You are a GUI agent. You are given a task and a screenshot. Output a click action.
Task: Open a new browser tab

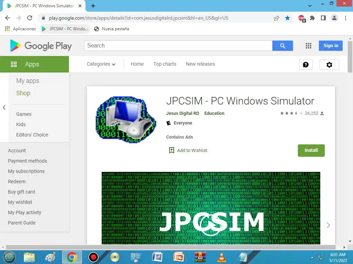[93, 6]
